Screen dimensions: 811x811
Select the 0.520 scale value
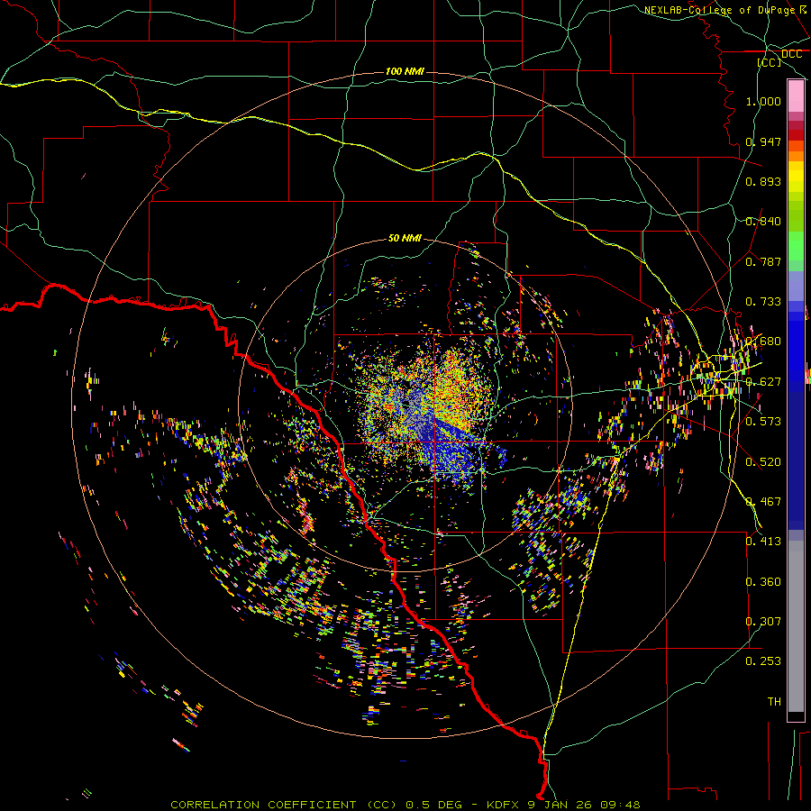tap(763, 462)
